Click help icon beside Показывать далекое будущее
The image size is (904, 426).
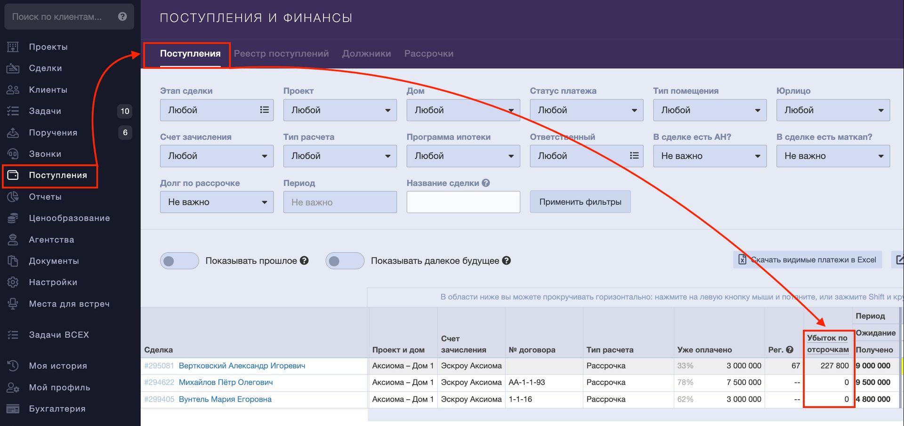507,260
